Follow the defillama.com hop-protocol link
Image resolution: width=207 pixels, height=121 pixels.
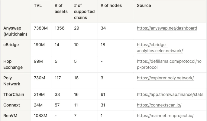pyautogui.click(x=169, y=64)
